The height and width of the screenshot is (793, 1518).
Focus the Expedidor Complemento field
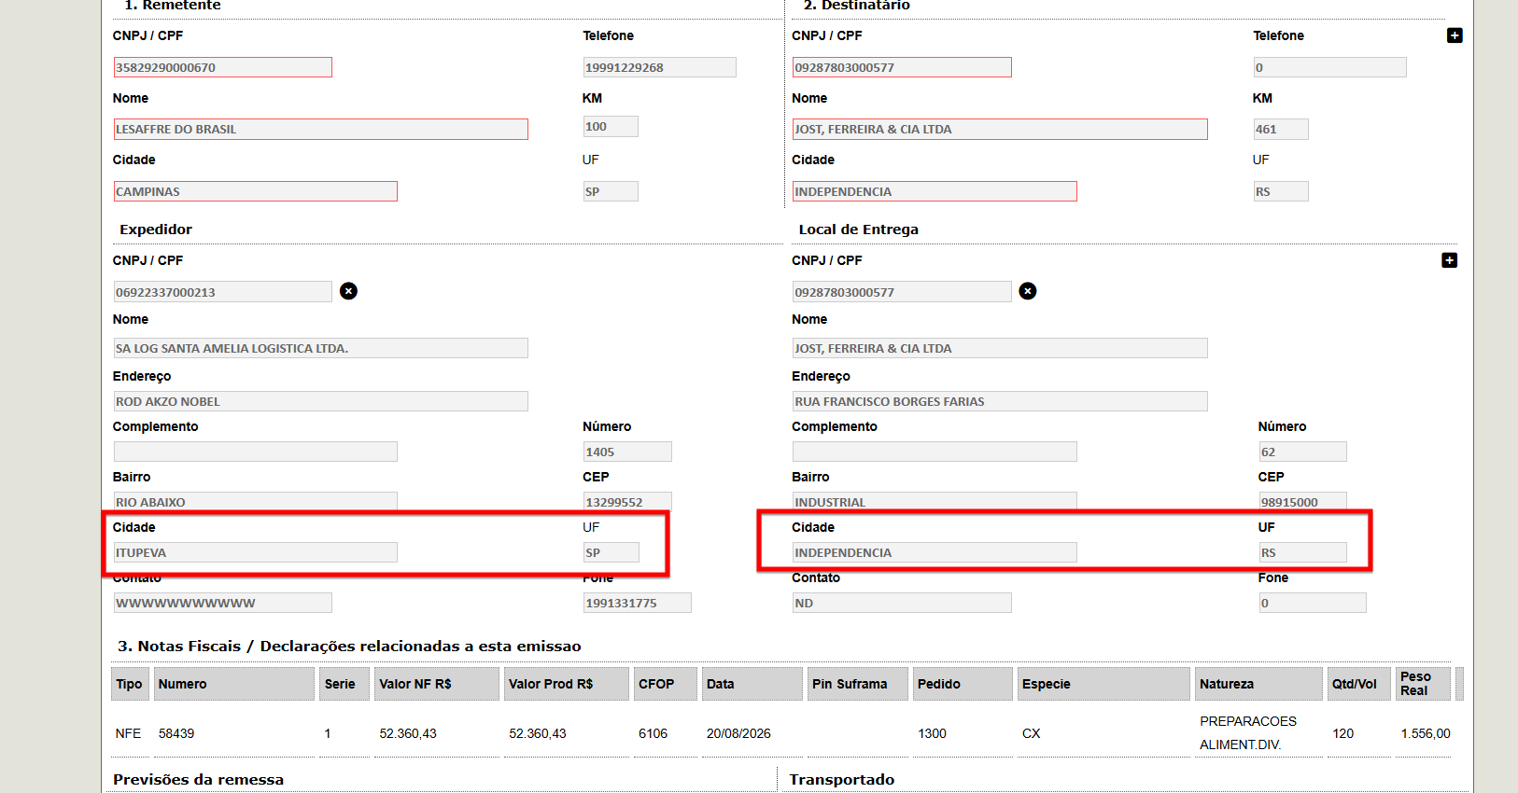[x=255, y=452]
